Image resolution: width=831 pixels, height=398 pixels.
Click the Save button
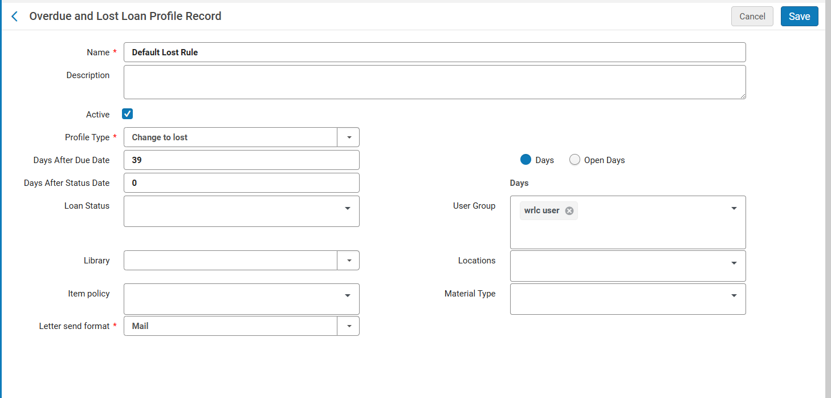[799, 17]
